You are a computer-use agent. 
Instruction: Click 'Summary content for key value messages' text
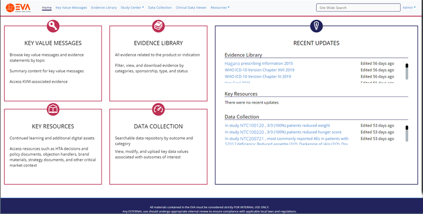[47, 71]
